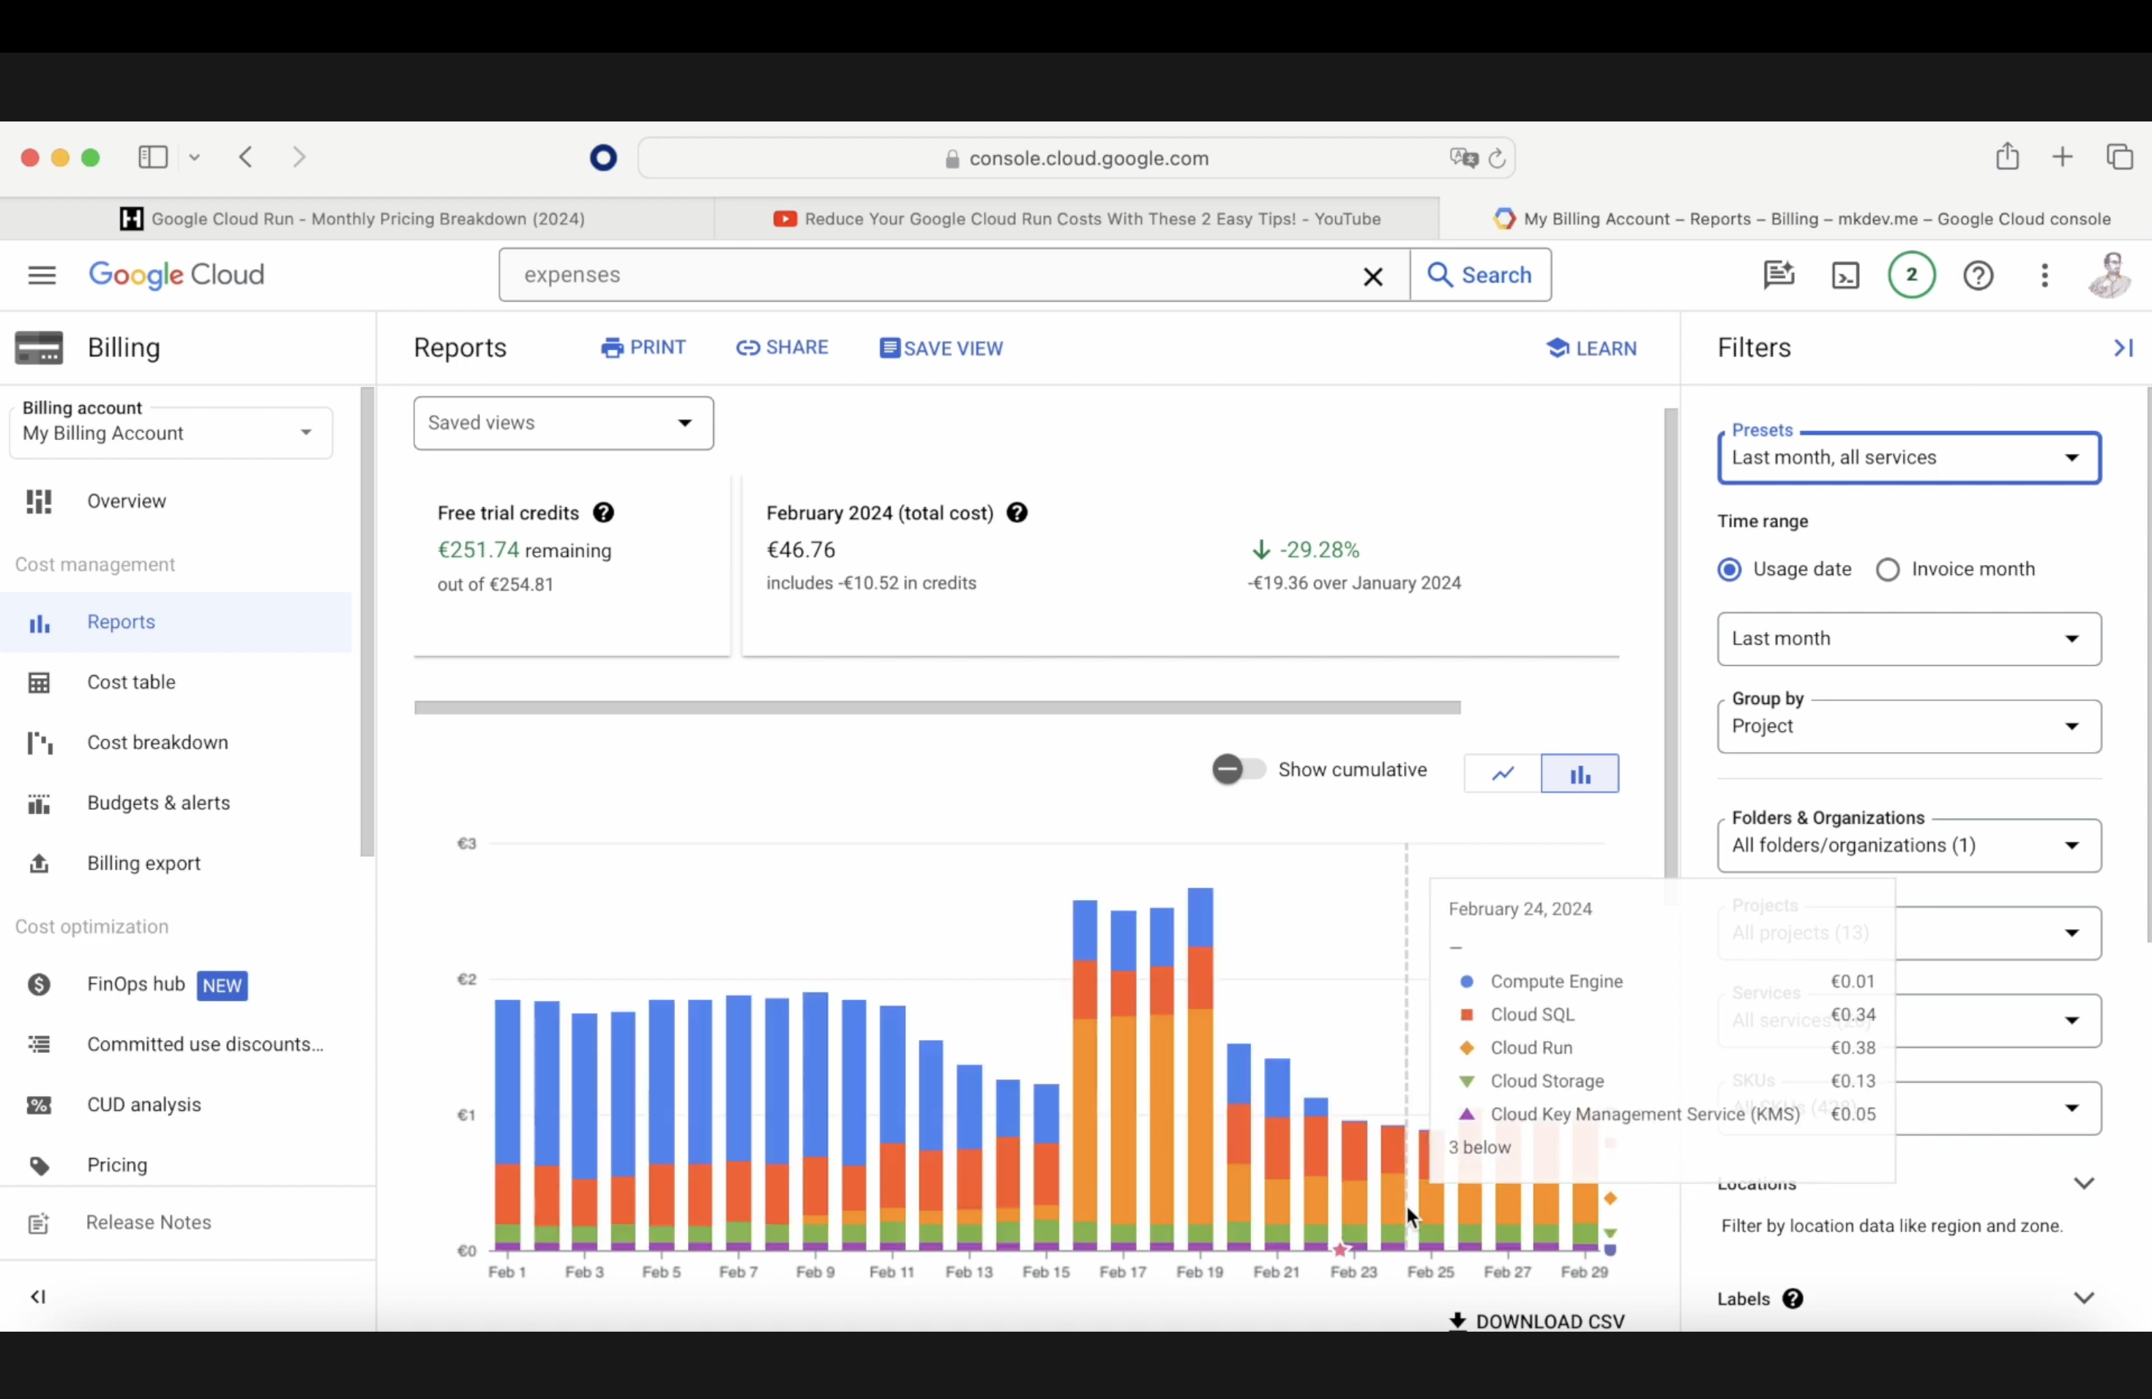Collapse the Filters panel arrow icon
This screenshot has width=2152, height=1399.
pos(2123,348)
